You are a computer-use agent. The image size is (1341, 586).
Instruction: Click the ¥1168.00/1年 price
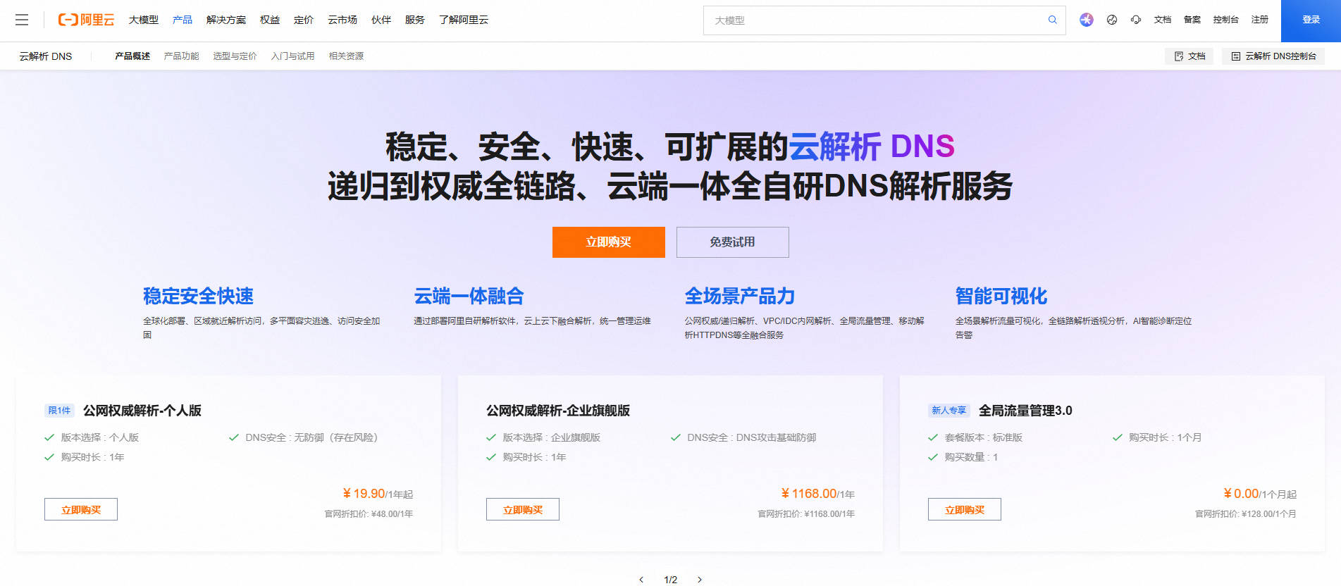[817, 494]
